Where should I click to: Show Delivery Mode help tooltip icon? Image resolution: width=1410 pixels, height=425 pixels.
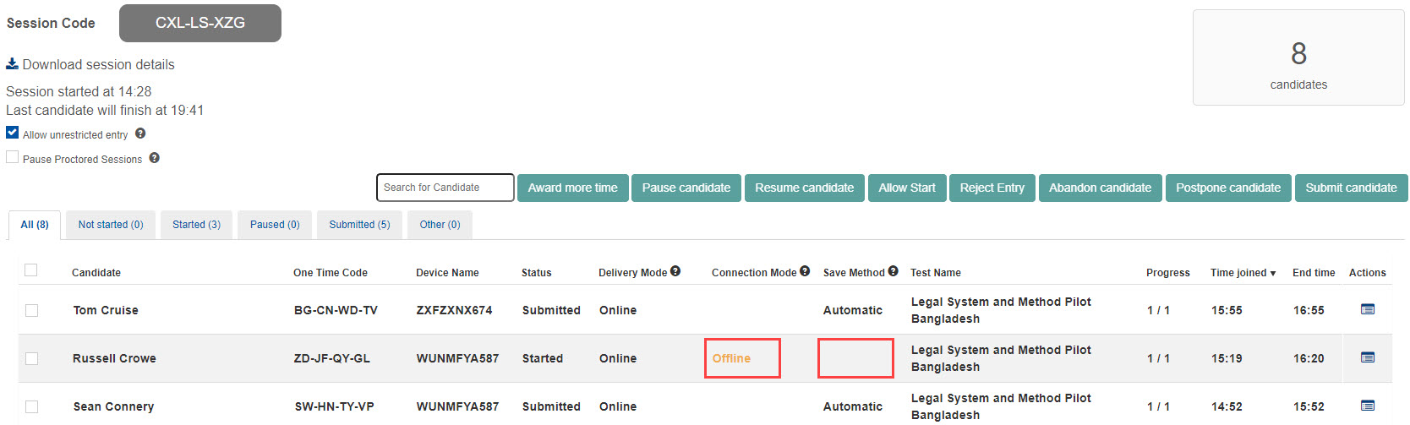click(x=675, y=271)
